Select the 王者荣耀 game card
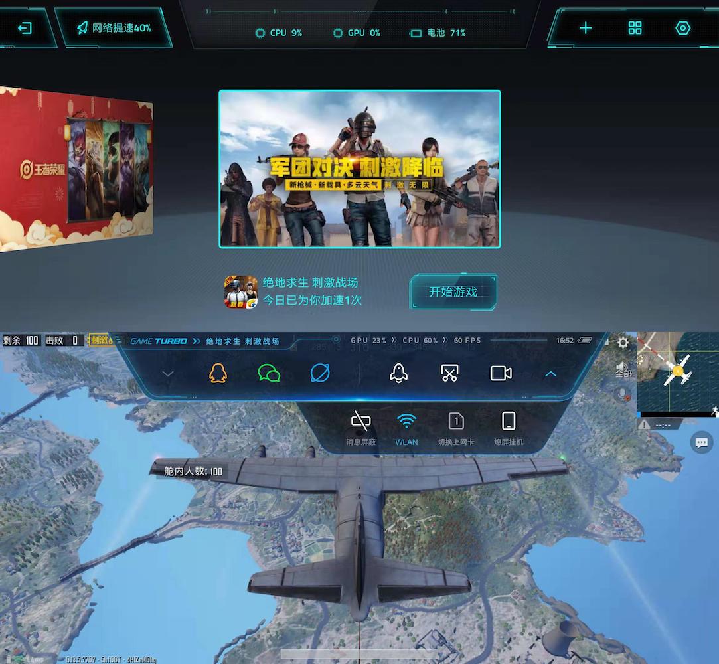This screenshot has height=664, width=719. 76,169
